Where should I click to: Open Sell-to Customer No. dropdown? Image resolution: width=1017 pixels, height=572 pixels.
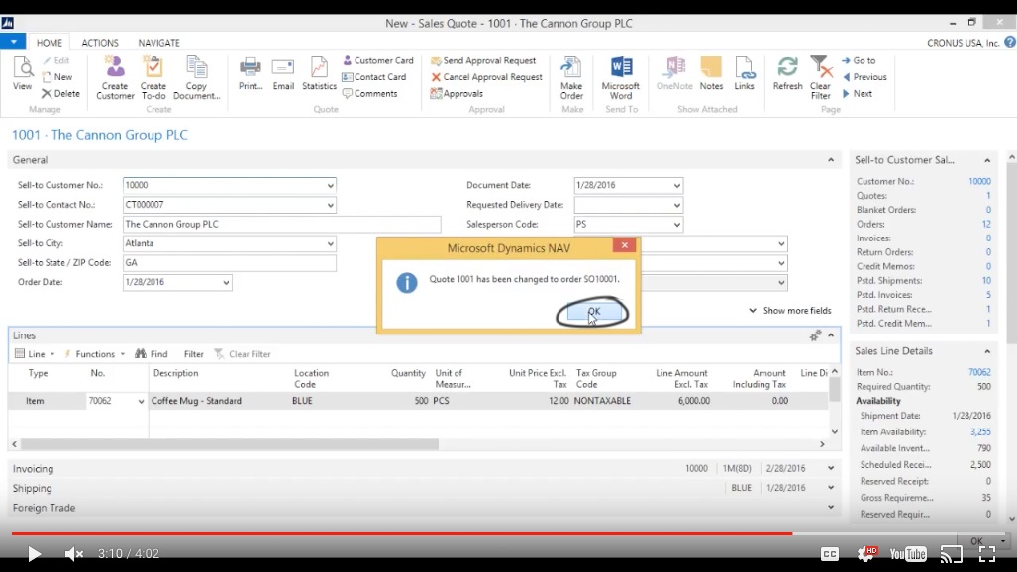pos(330,185)
